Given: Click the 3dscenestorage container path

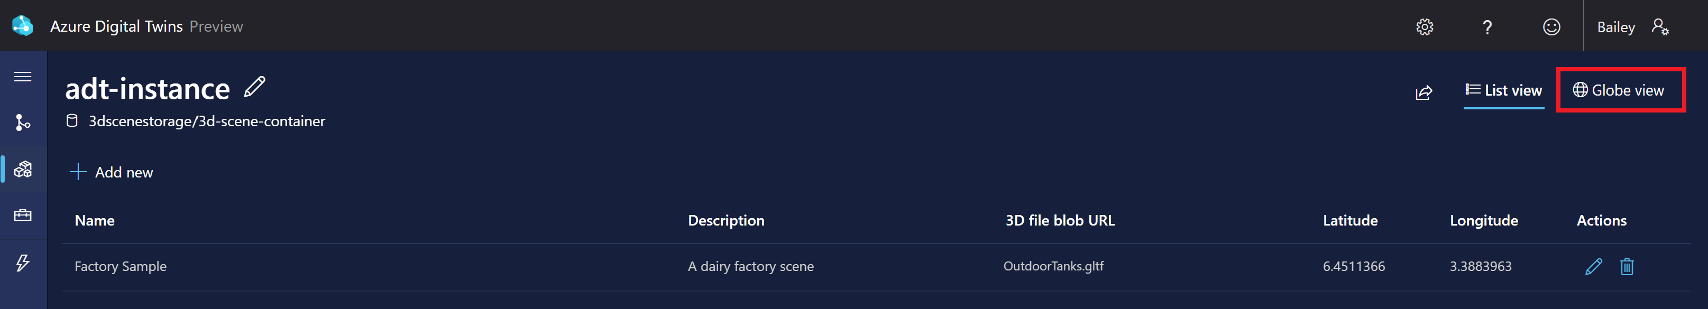Looking at the screenshot, I should click(x=207, y=121).
